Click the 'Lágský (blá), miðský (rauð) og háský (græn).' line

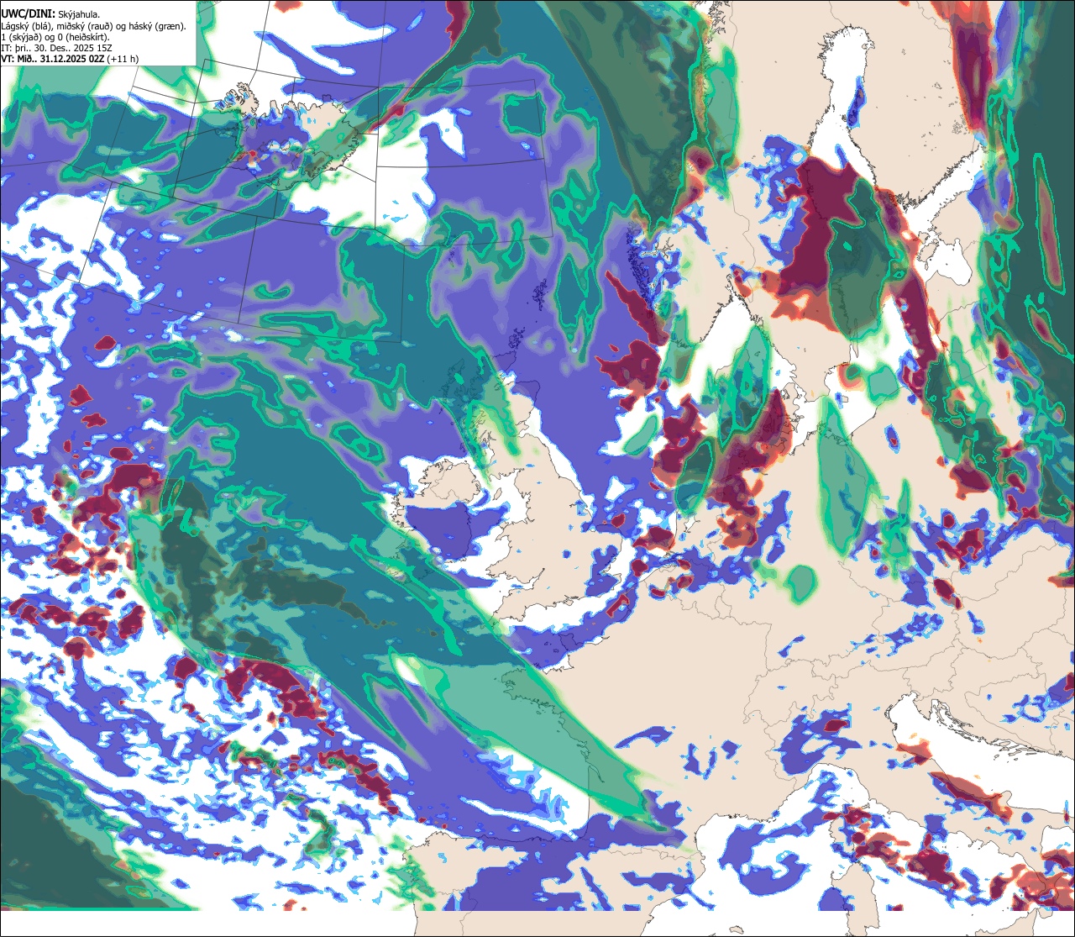point(93,26)
